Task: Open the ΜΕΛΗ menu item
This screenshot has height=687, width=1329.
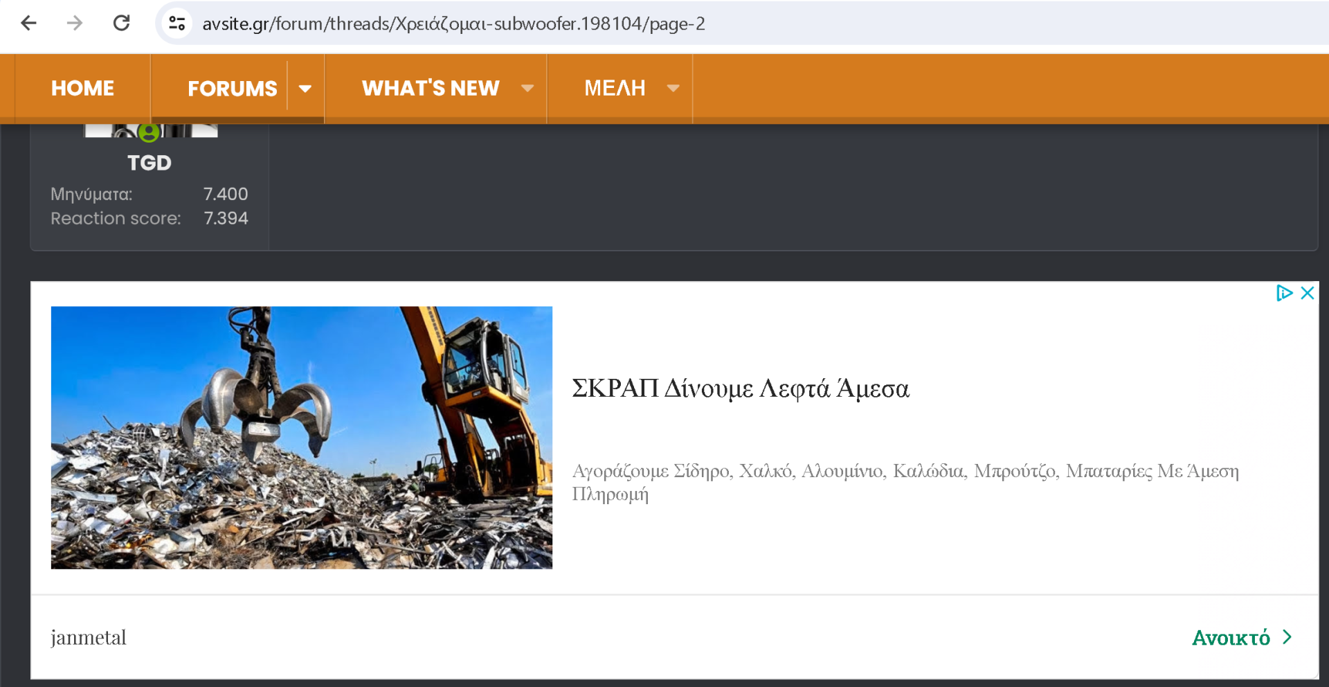Action: [615, 89]
